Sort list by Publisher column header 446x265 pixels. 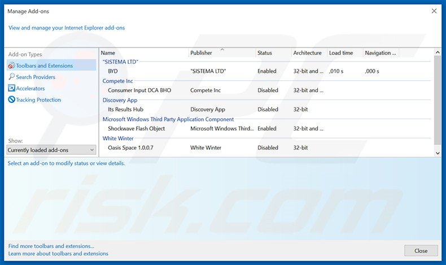[x=222, y=53]
